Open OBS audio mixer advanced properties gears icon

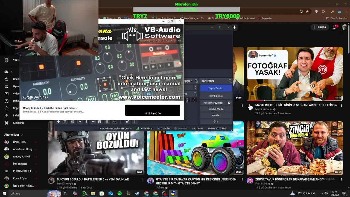coord(127,121)
